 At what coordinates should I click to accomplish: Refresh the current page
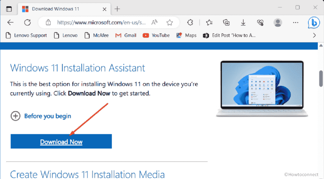tap(27, 23)
